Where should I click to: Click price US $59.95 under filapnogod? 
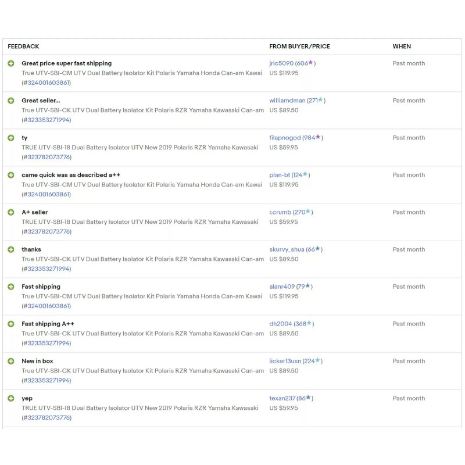[x=284, y=148]
